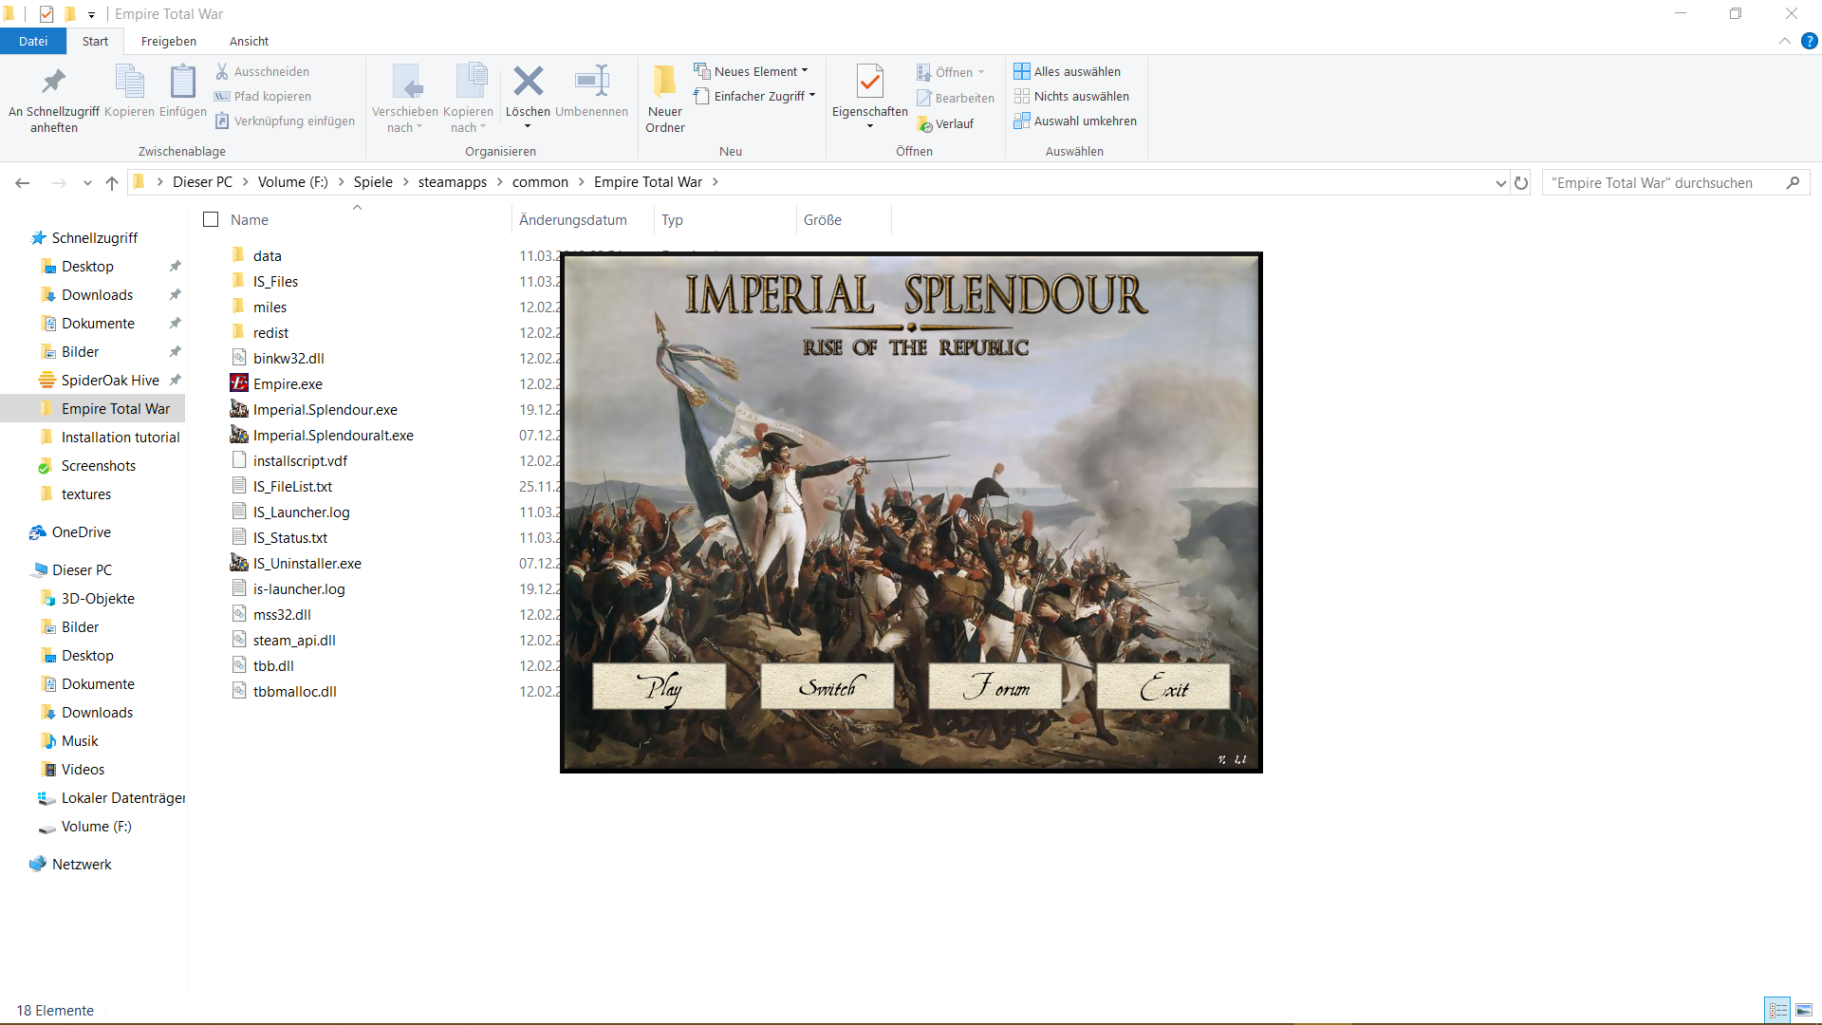Navigate back with the left arrow
This screenshot has height=1025, width=1822.
tap(23, 183)
